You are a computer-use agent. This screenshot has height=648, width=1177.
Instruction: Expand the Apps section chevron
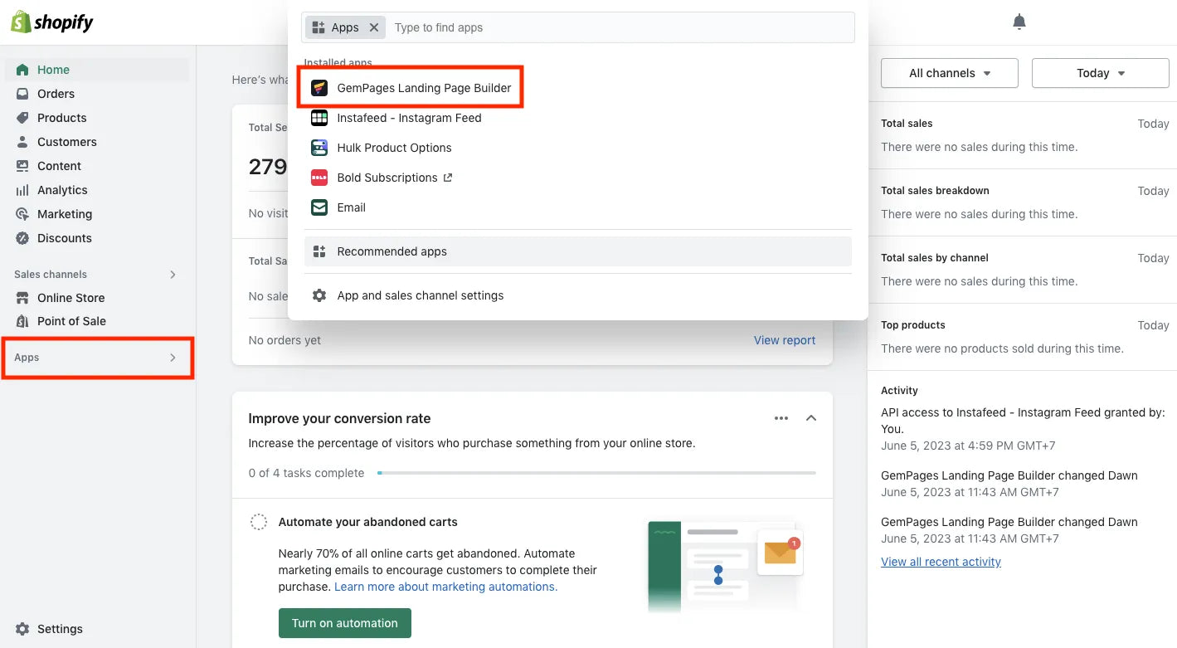pyautogui.click(x=173, y=358)
